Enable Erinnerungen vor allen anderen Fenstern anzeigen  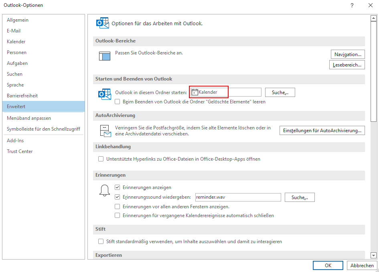(118, 207)
